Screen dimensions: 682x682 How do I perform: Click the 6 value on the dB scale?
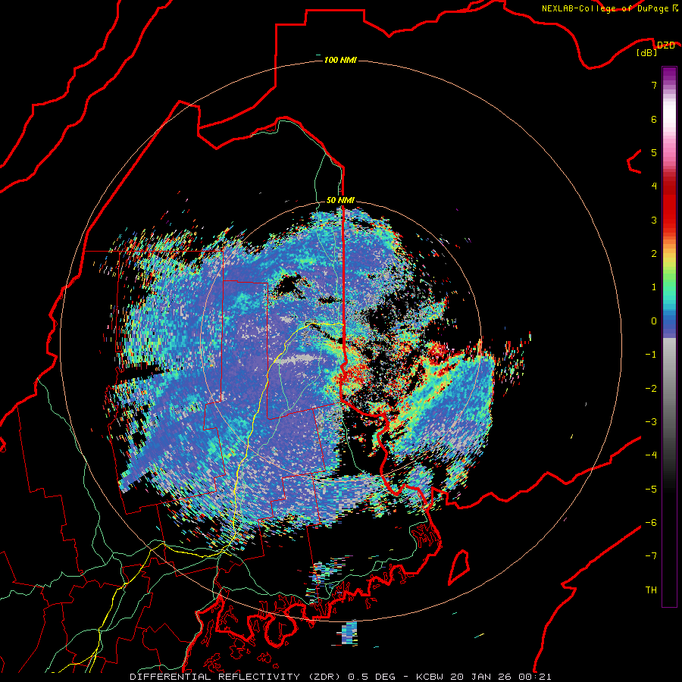pyautogui.click(x=654, y=119)
